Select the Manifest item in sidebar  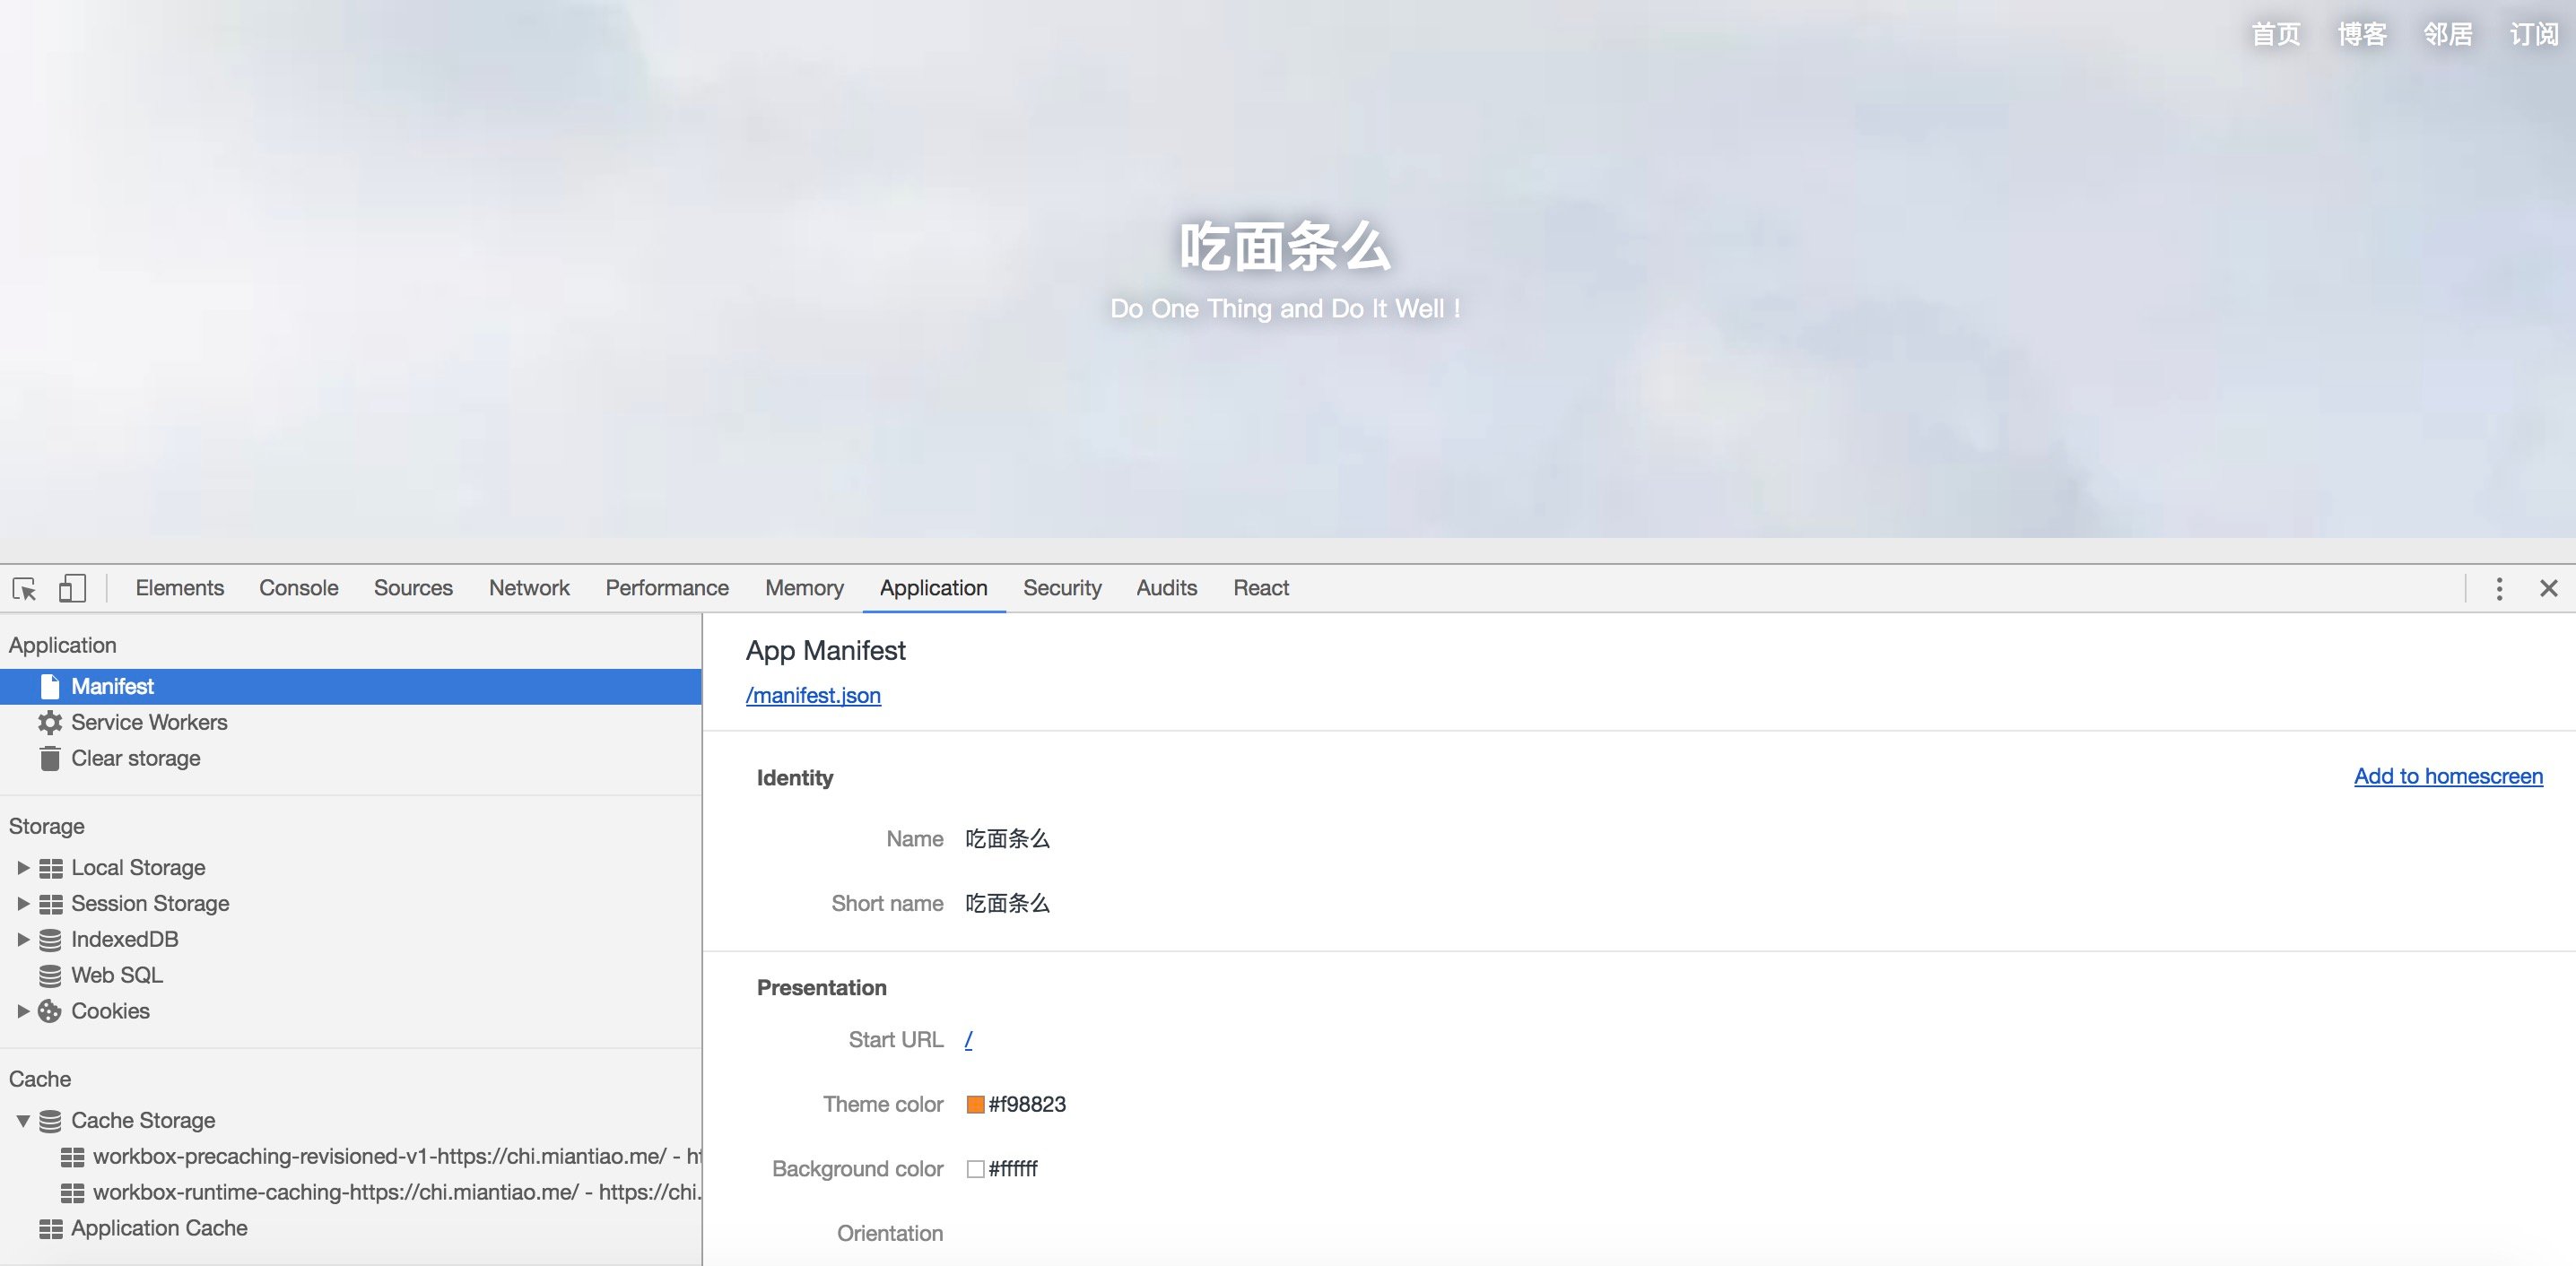pos(112,686)
